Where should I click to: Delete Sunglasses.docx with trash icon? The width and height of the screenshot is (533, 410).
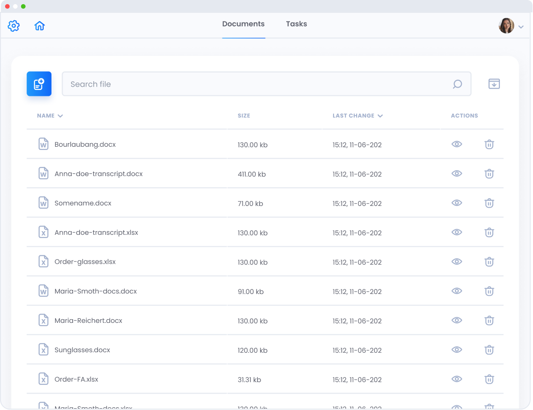(x=489, y=350)
